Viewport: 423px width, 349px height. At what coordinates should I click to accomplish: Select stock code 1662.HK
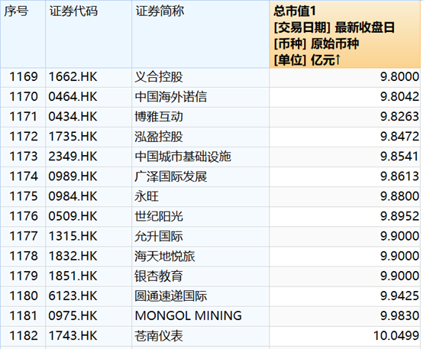point(73,77)
